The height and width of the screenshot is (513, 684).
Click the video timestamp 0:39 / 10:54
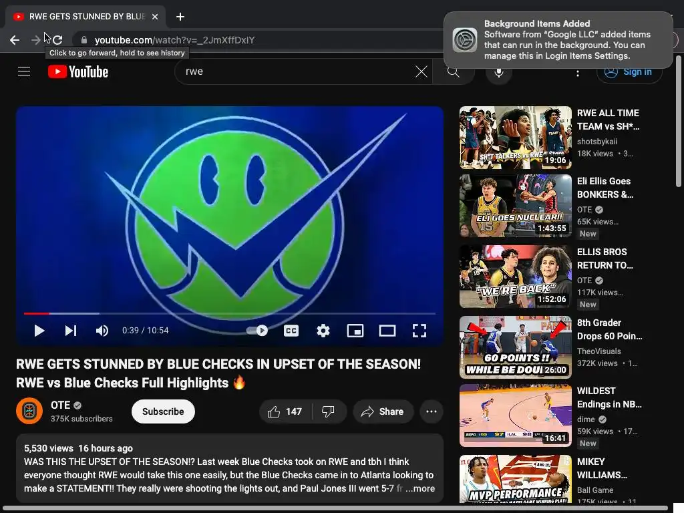pyautogui.click(x=145, y=331)
